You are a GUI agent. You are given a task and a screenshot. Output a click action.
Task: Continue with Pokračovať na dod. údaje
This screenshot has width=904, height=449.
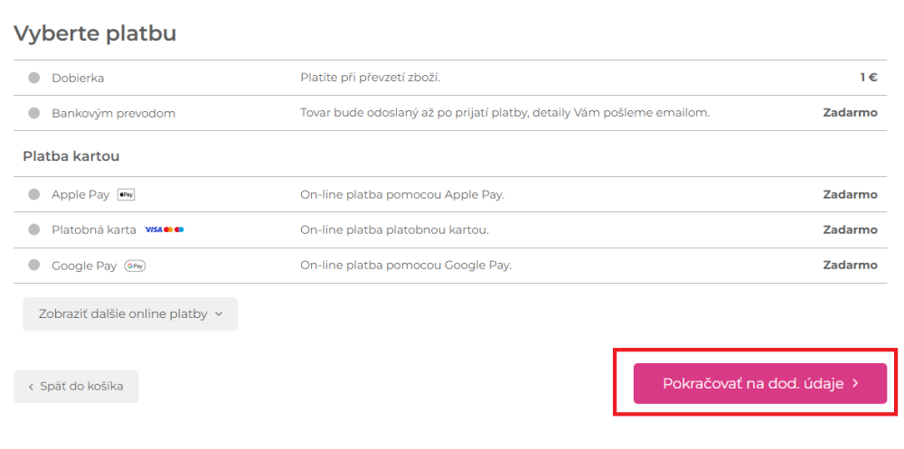point(760,383)
